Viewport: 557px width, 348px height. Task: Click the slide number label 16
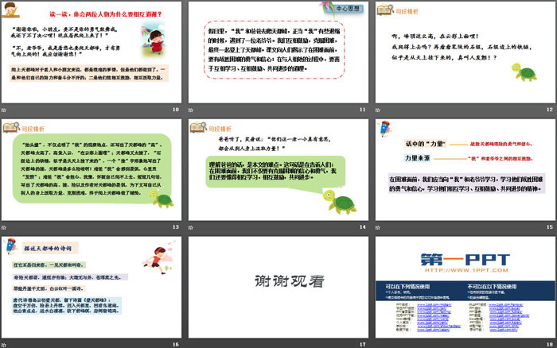[x=176, y=345]
